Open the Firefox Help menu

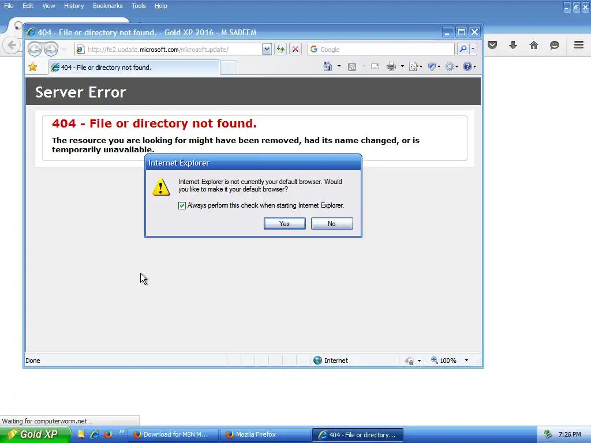pyautogui.click(x=161, y=6)
